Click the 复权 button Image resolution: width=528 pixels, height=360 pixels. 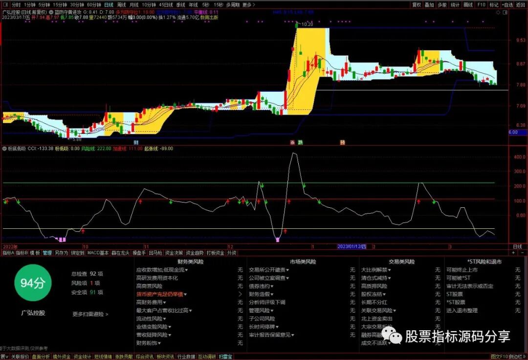pos(417,5)
